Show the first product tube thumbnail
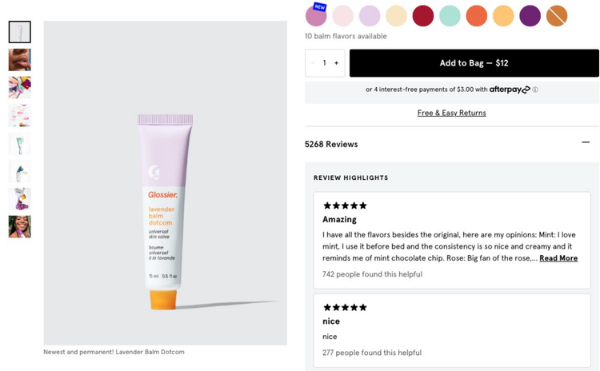The width and height of the screenshot is (600, 371). (x=20, y=32)
